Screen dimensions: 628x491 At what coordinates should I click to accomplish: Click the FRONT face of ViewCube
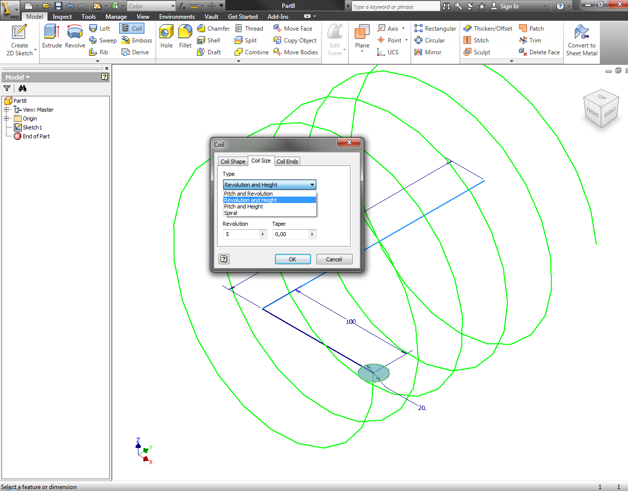(x=592, y=112)
